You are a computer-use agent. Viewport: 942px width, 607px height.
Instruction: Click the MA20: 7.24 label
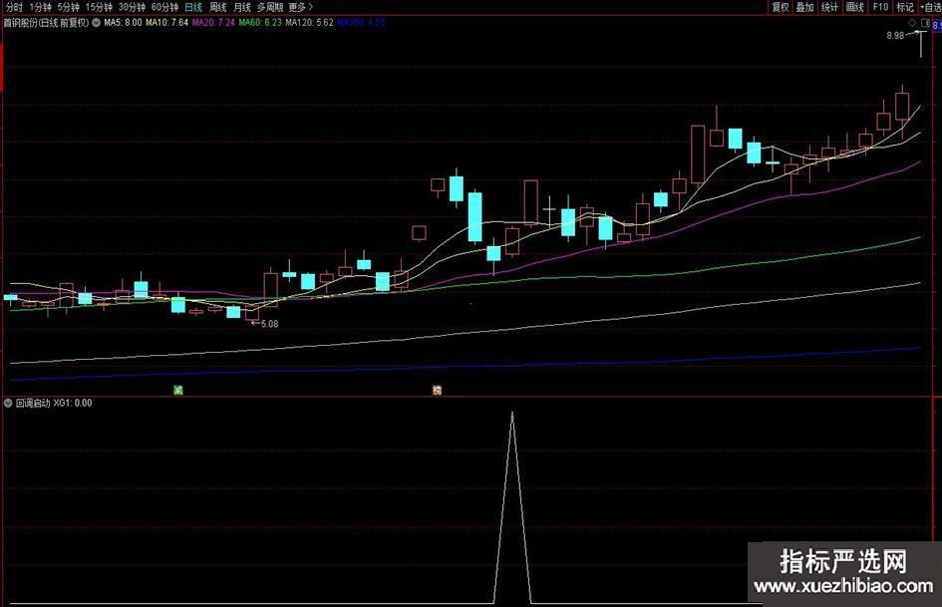point(213,23)
